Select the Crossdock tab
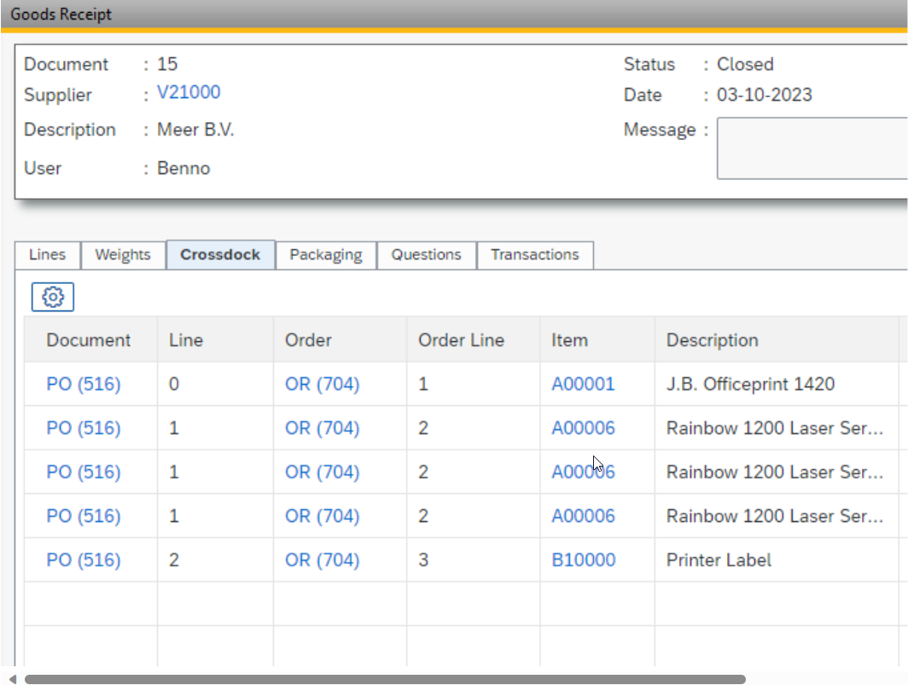 (x=220, y=255)
